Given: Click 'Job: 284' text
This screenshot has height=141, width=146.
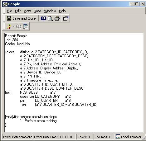Looking at the screenshot, I should pyautogui.click(x=11, y=40).
